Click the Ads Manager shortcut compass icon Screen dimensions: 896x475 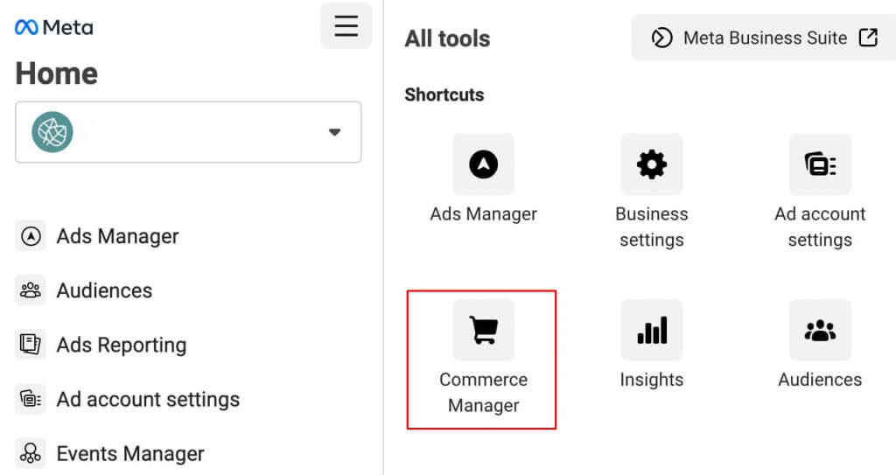coord(483,164)
